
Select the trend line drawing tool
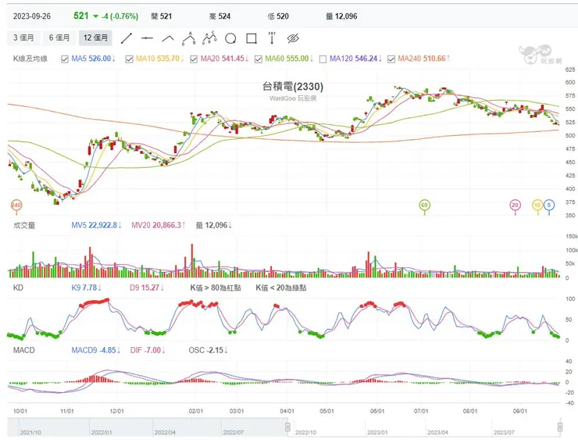pyautogui.click(x=126, y=38)
